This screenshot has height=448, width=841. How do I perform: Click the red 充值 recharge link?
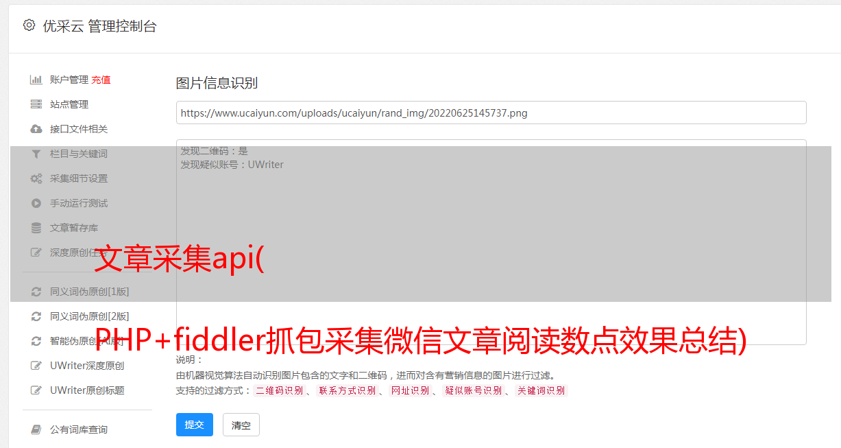pos(101,80)
